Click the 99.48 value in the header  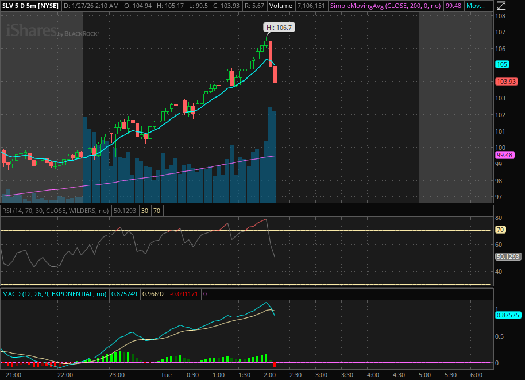453,6
